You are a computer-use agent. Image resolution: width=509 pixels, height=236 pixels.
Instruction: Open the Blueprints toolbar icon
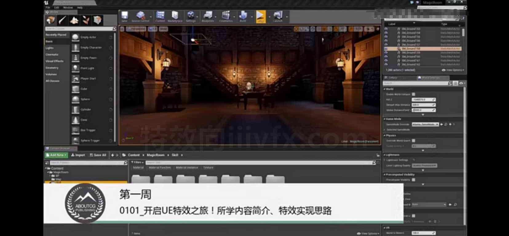tap(208, 17)
